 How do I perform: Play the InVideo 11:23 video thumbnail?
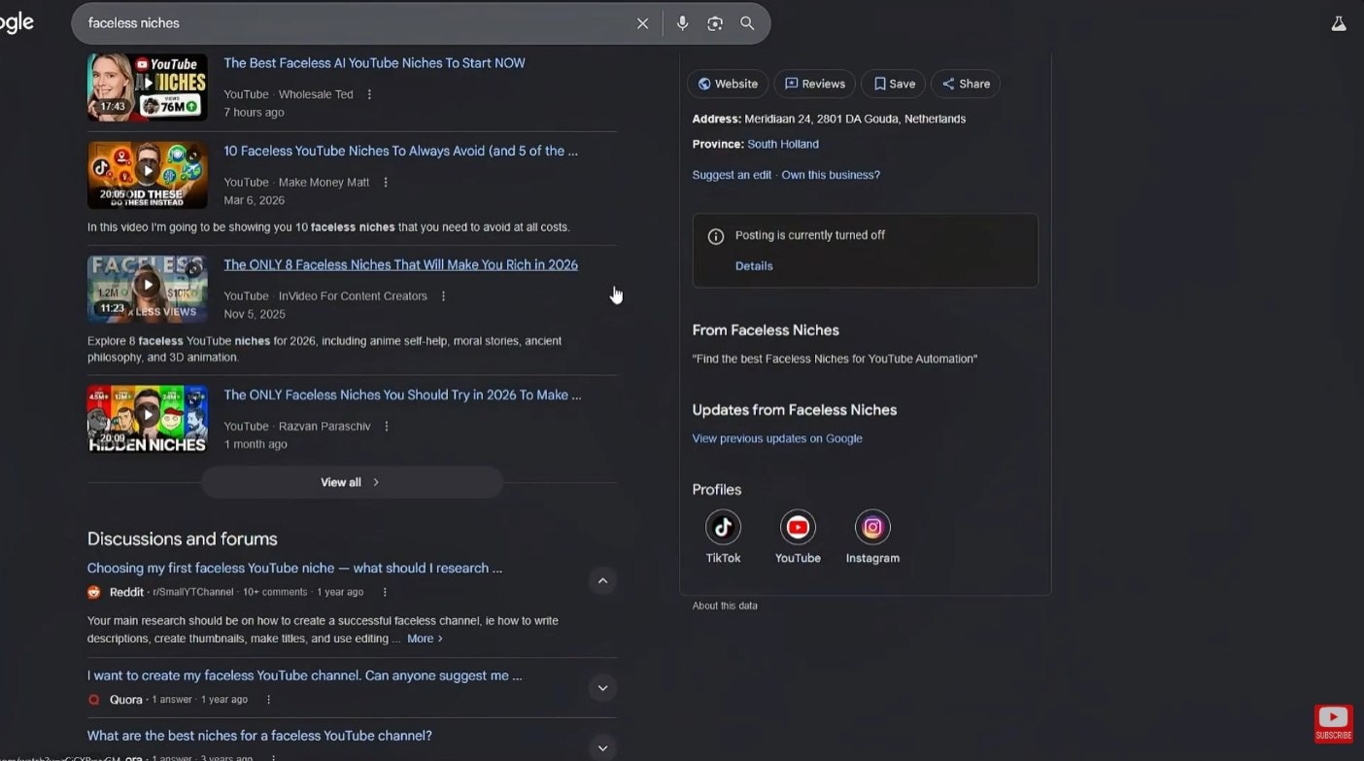148,289
